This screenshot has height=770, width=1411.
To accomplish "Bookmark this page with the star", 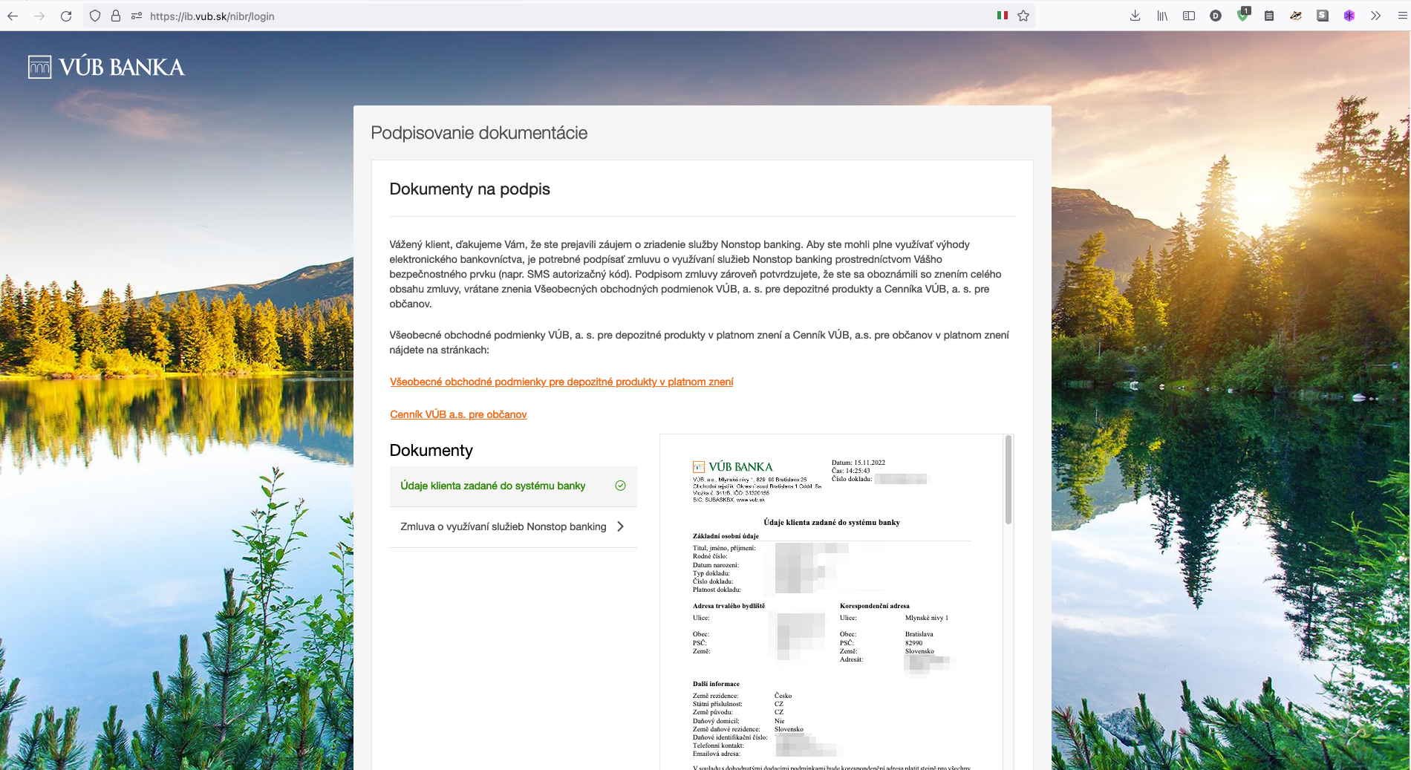I will tap(1023, 16).
